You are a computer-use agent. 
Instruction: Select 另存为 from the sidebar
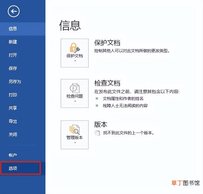pos(23,81)
